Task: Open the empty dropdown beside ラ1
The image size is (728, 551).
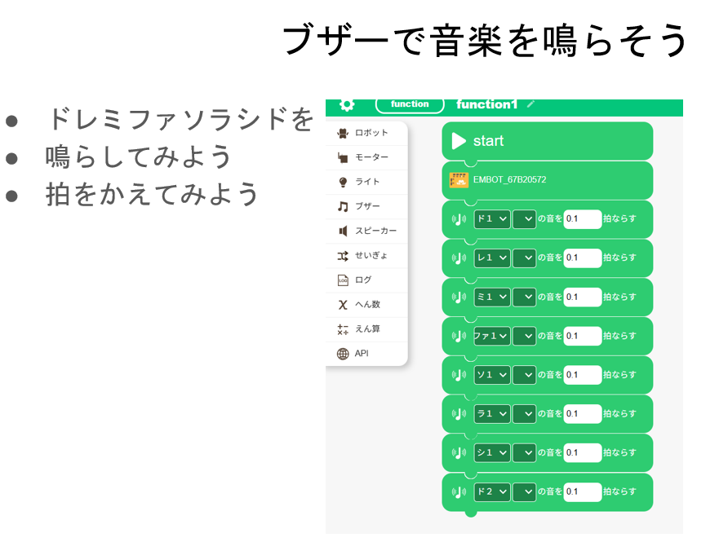Action: pos(524,414)
